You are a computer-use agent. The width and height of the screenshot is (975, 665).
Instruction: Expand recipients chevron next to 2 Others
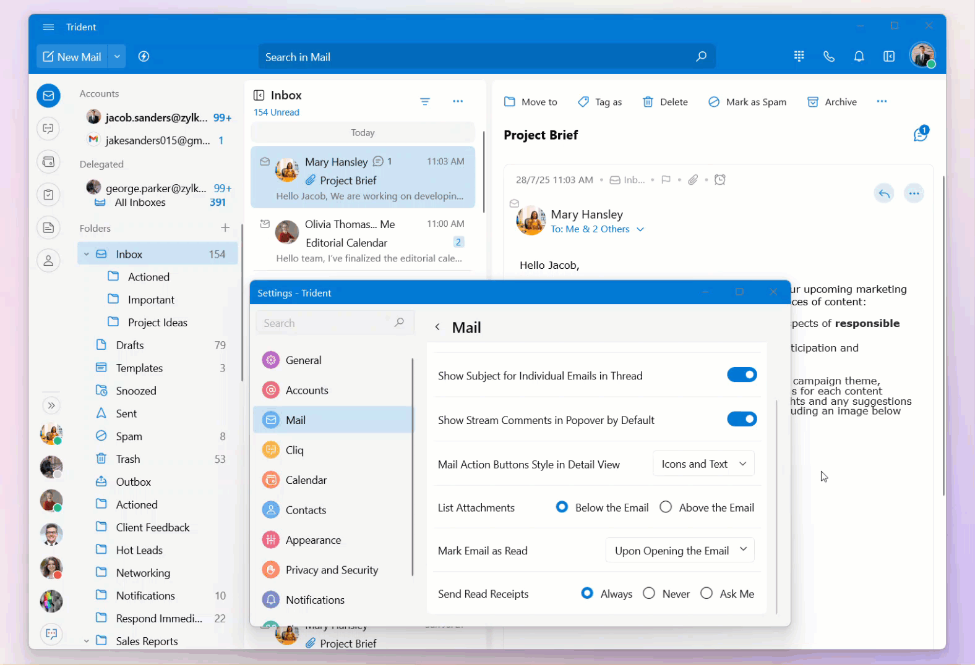point(640,229)
